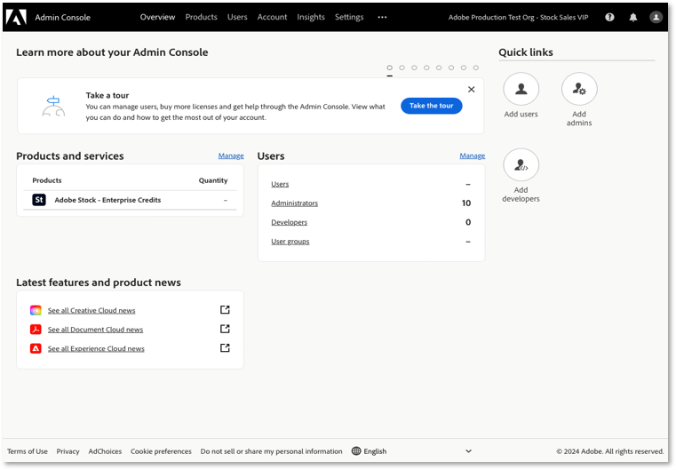Click the Developers count 0

pos(468,222)
